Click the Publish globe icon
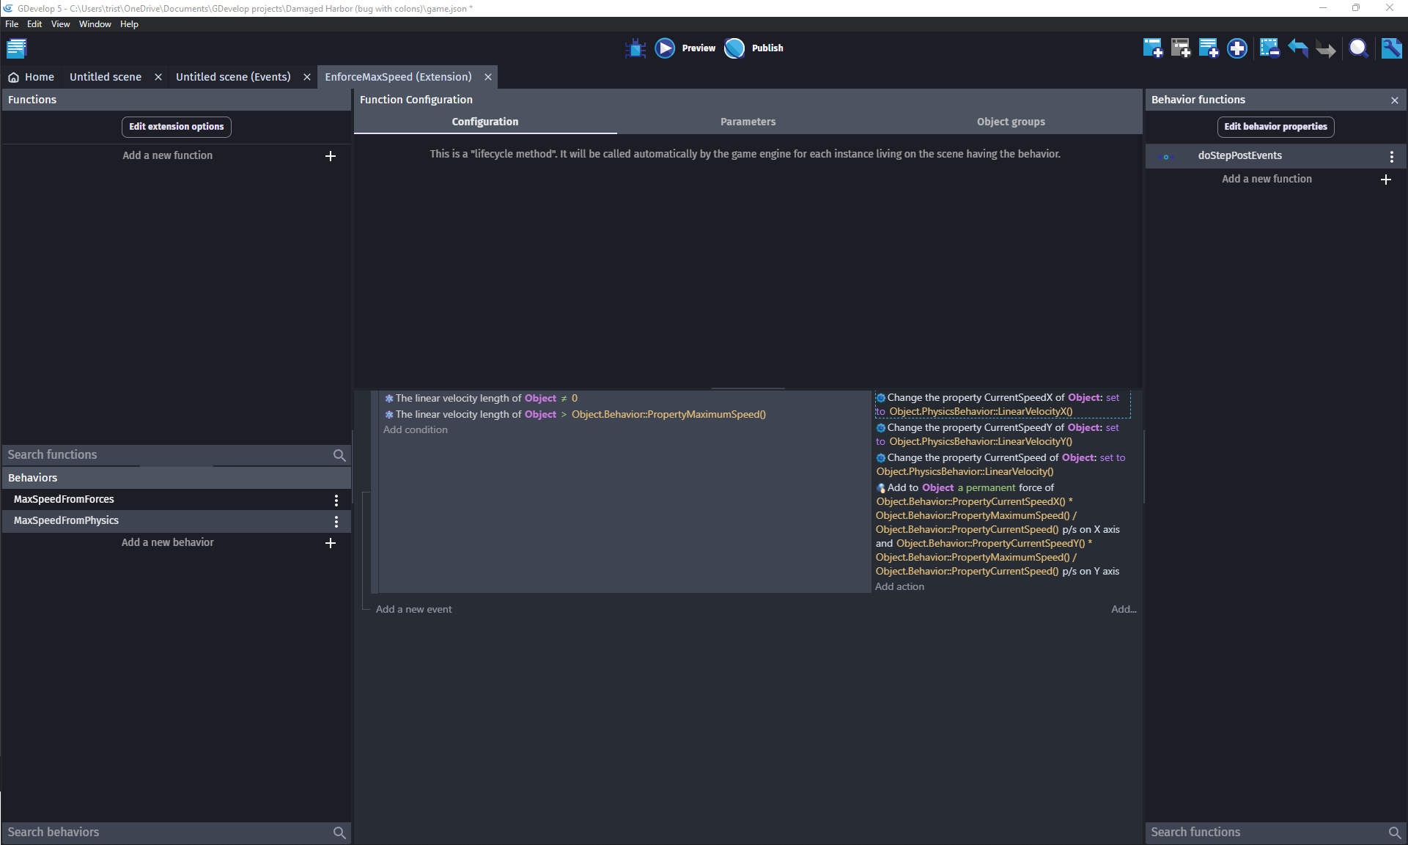 [734, 48]
